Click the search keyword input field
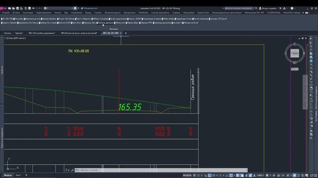This screenshot has height=178, width=318. click(238, 8)
